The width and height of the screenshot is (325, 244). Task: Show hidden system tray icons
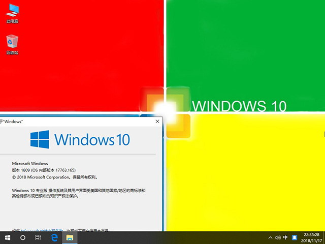click(x=270, y=237)
